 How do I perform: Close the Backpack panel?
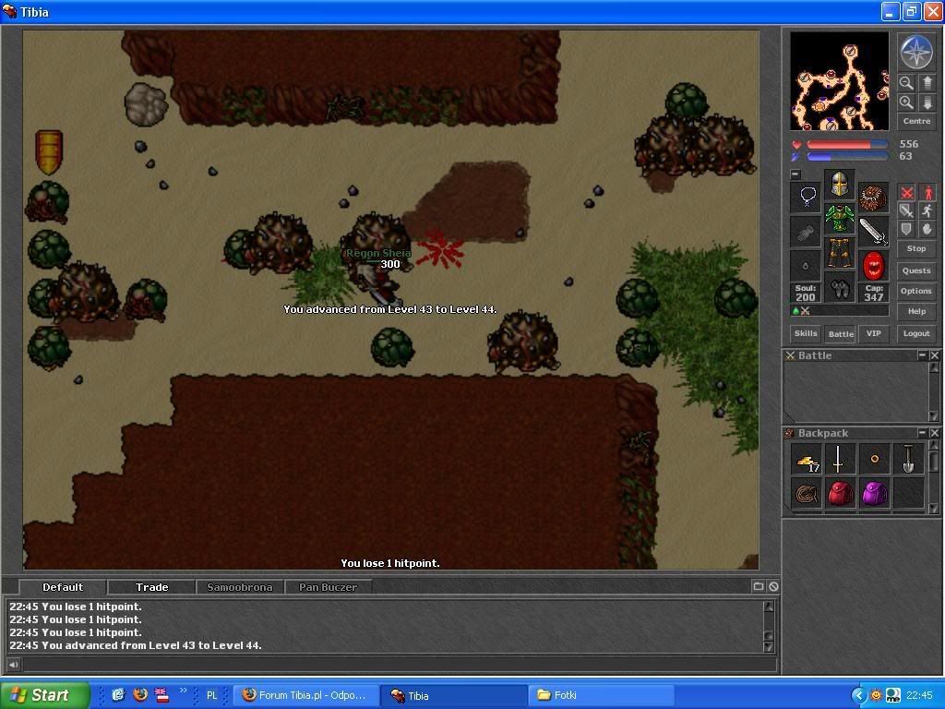pos(934,433)
